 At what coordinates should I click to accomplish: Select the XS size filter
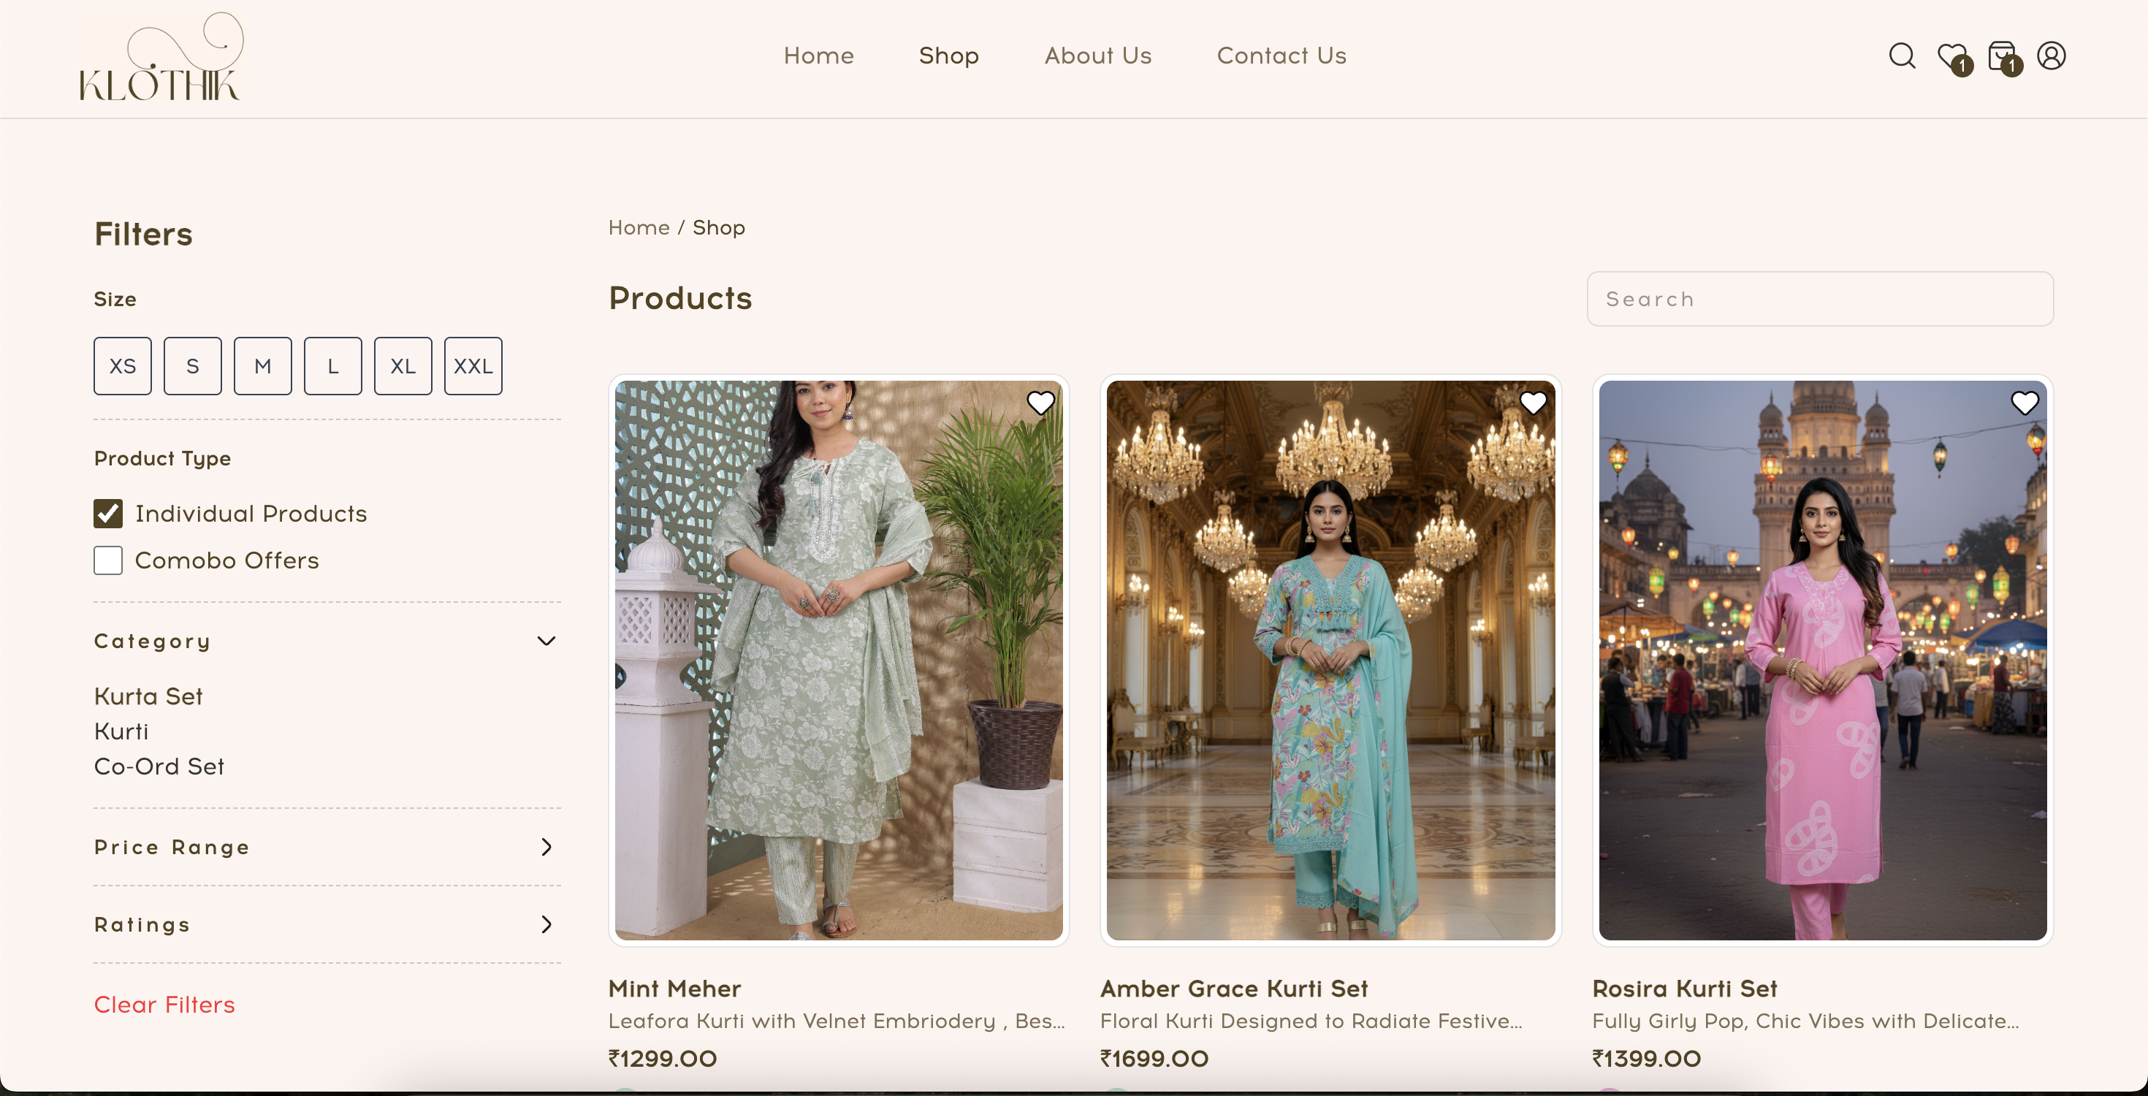pos(123,366)
